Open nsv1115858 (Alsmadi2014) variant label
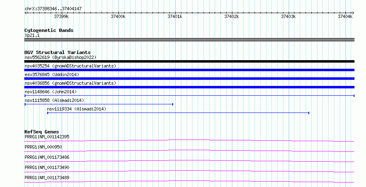 coord(54,100)
